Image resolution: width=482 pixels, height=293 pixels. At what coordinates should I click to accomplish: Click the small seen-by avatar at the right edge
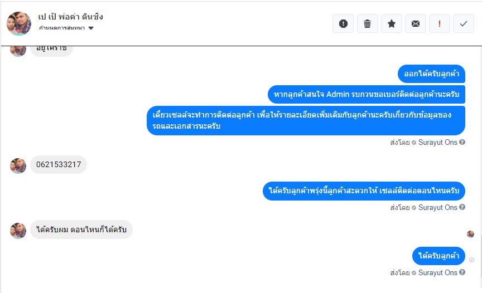point(470,234)
